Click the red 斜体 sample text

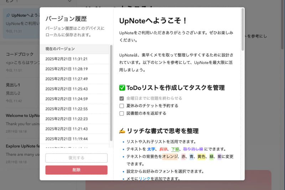tap(163, 149)
